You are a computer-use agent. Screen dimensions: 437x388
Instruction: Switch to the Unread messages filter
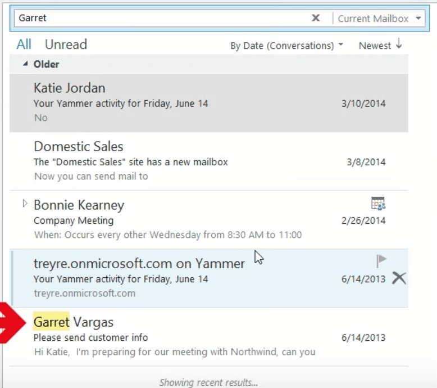(x=66, y=44)
